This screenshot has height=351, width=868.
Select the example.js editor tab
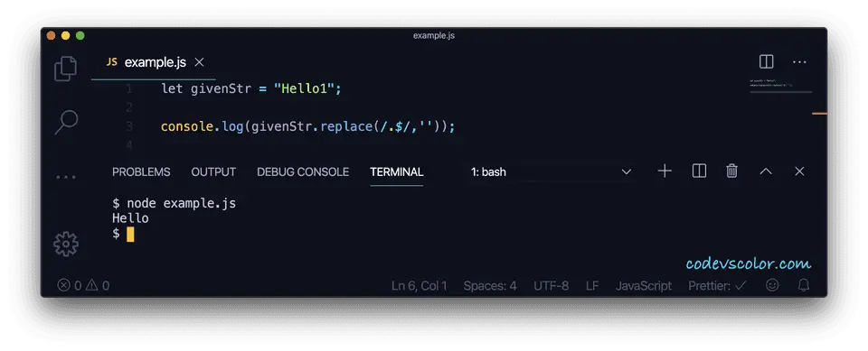154,62
